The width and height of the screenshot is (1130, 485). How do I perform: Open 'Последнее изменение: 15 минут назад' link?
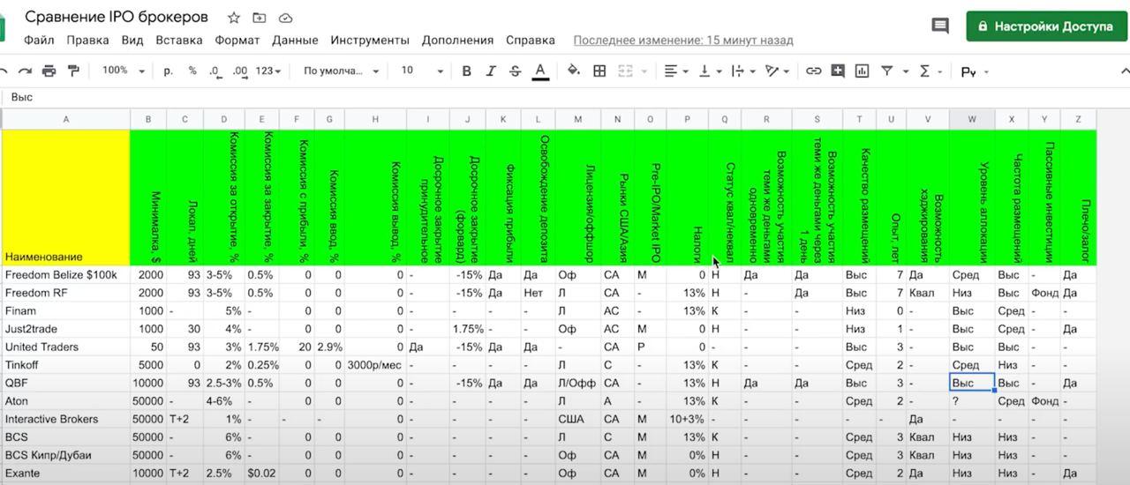683,40
